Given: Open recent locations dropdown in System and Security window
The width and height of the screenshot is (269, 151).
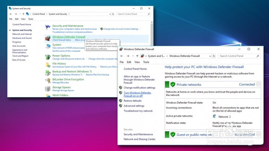Looking at the screenshot, I should (20, 14).
